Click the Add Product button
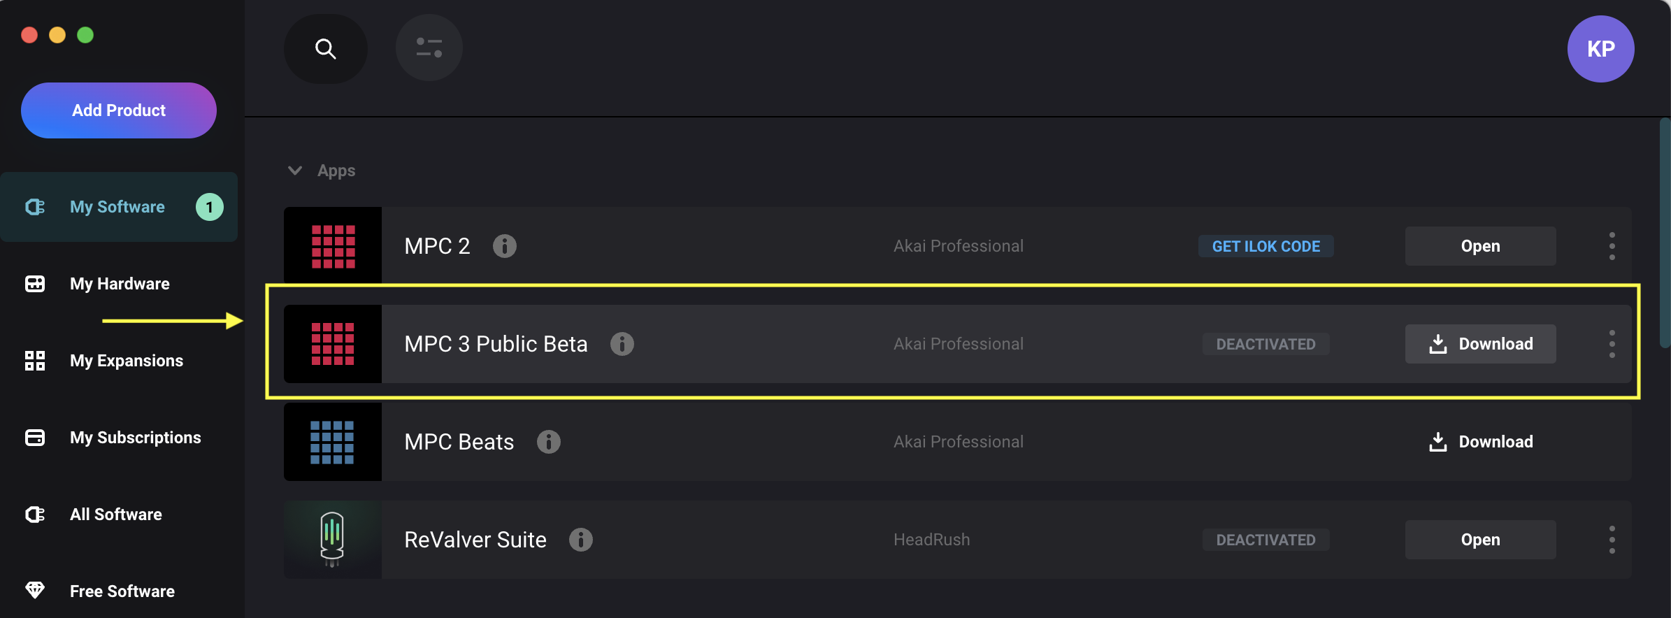This screenshot has height=618, width=1671. pyautogui.click(x=119, y=110)
